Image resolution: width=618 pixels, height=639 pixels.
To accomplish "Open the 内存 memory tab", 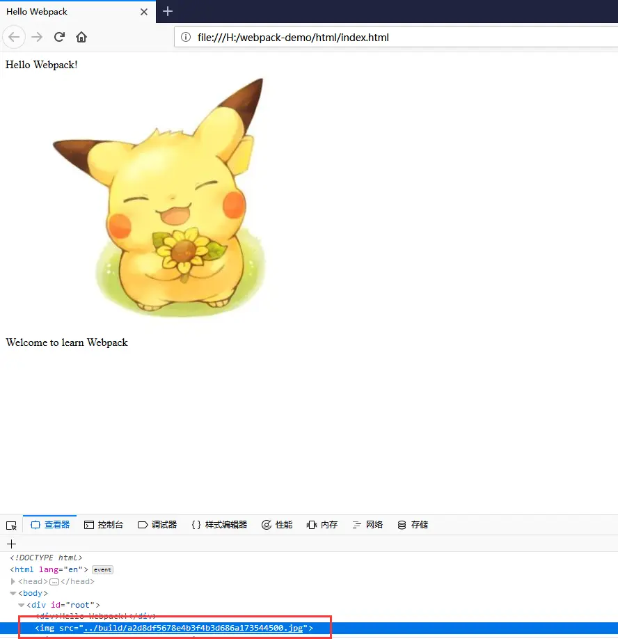I will tap(322, 525).
